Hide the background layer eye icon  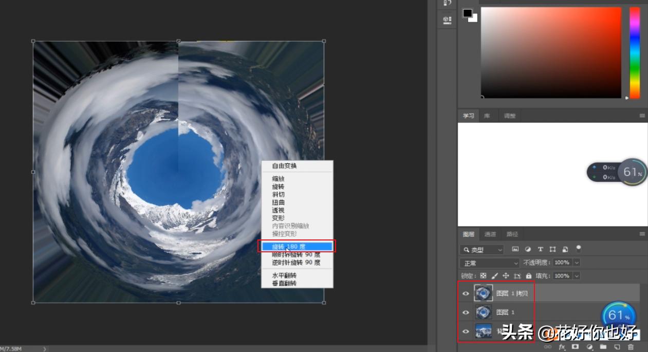[x=466, y=331]
